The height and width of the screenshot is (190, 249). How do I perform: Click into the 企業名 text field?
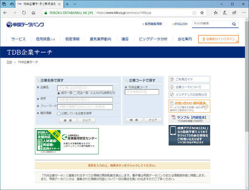[x=85, y=88]
